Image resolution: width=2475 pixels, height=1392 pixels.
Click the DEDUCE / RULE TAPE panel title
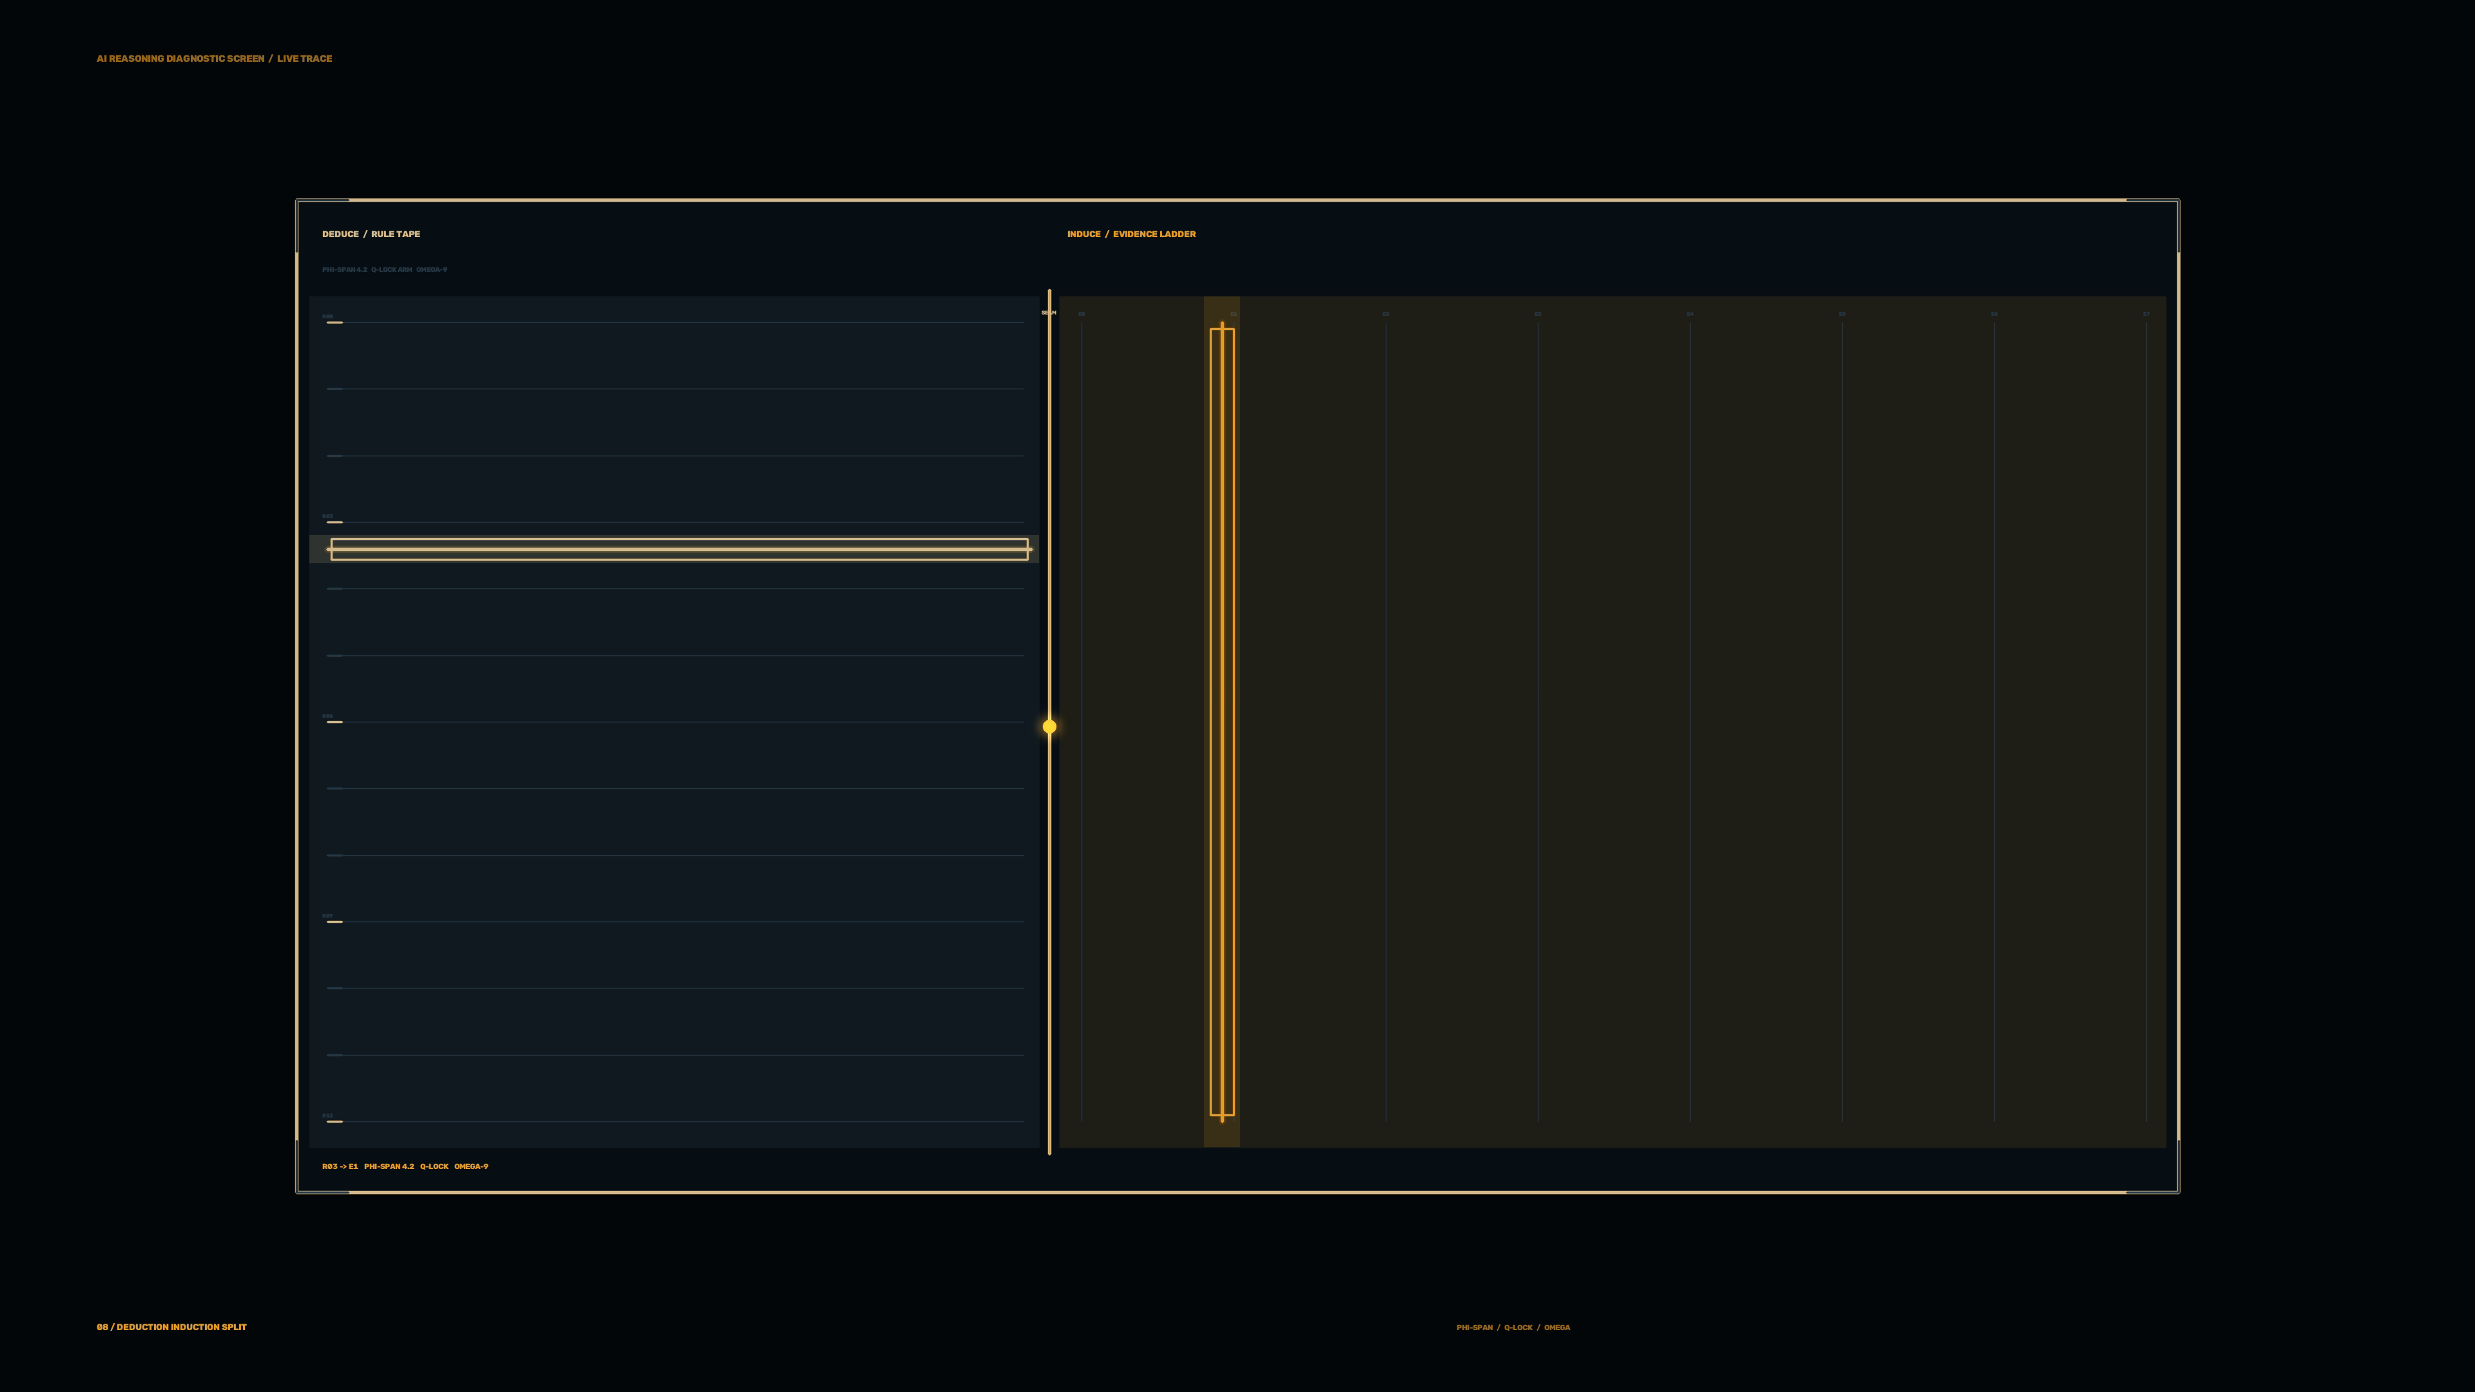[x=371, y=233]
